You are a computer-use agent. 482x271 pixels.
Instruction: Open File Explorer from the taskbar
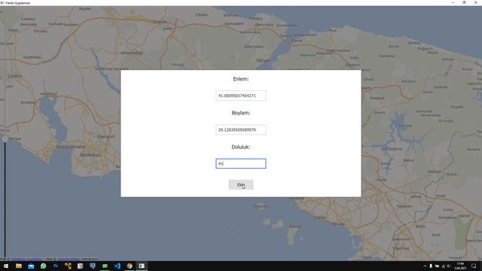(19, 266)
